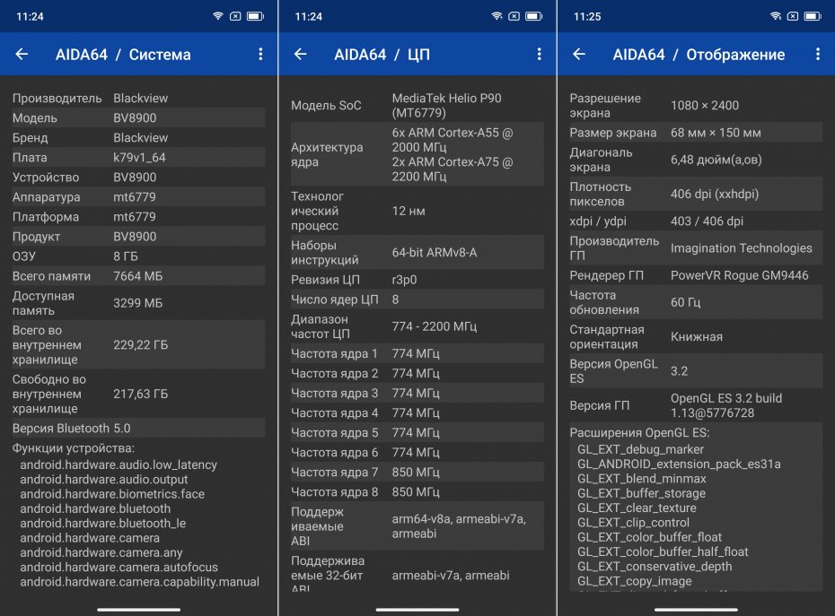This screenshot has width=835, height=616.
Task: Tap the Плата k79v1_64 row
Action: coord(138,157)
